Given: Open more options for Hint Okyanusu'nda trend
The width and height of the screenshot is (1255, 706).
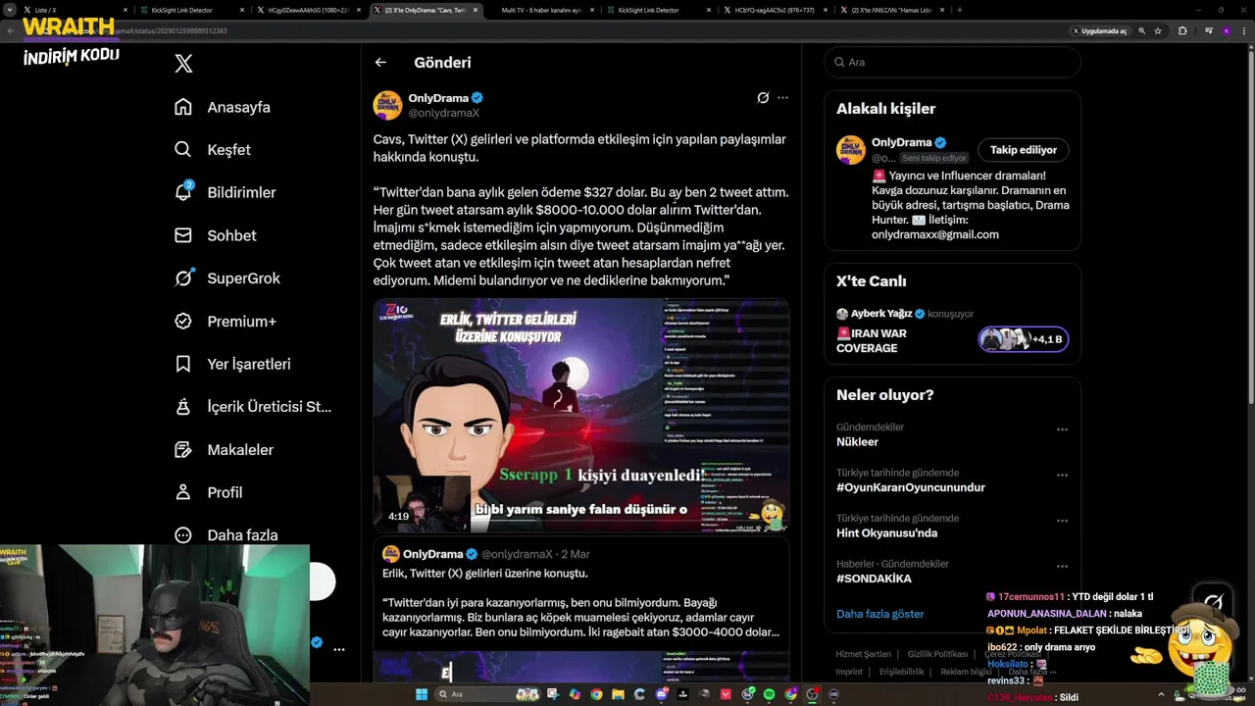Looking at the screenshot, I should point(1062,521).
